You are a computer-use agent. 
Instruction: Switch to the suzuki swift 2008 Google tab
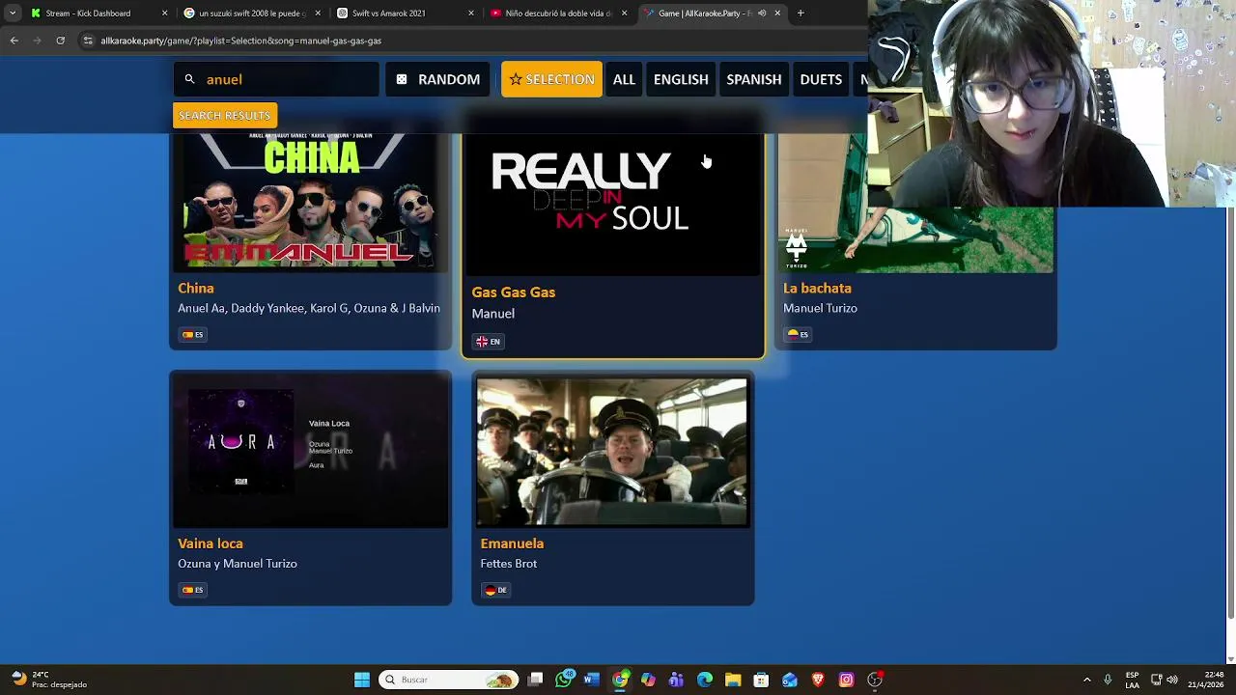point(252,14)
